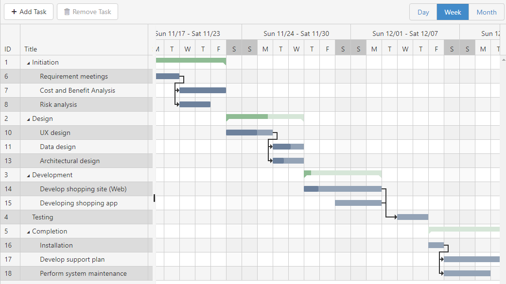Click ID cell 14
The height and width of the screenshot is (284, 506).
[10, 189]
